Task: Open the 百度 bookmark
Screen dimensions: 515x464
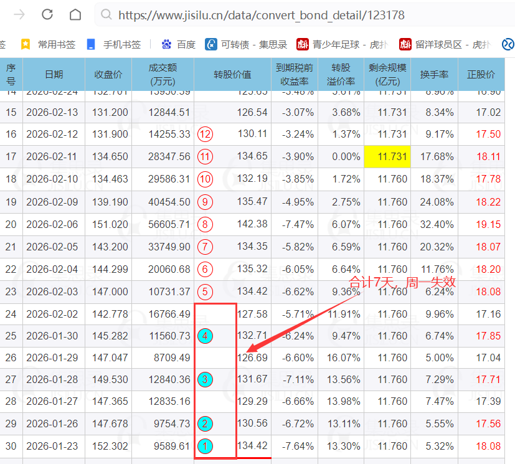Action: click(179, 44)
